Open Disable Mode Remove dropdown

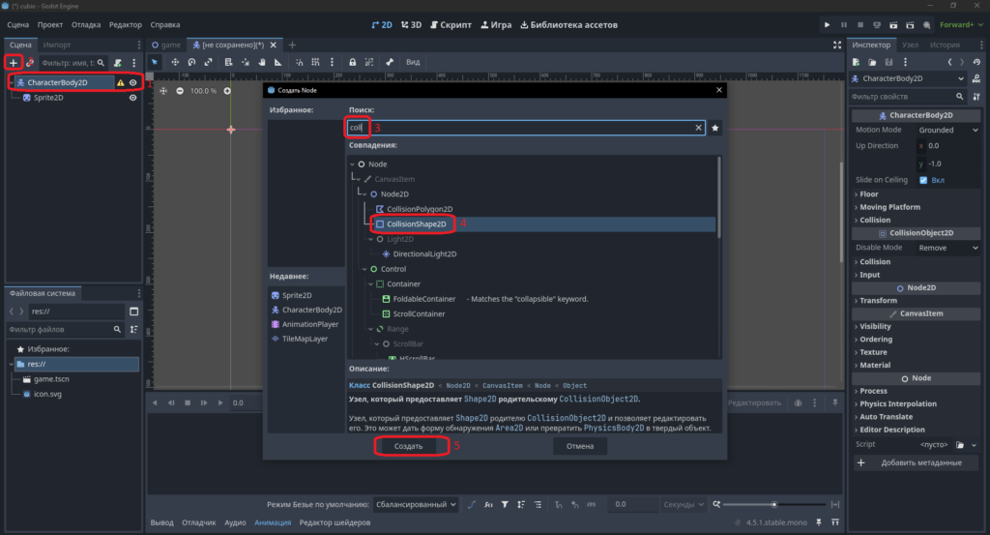[948, 248]
